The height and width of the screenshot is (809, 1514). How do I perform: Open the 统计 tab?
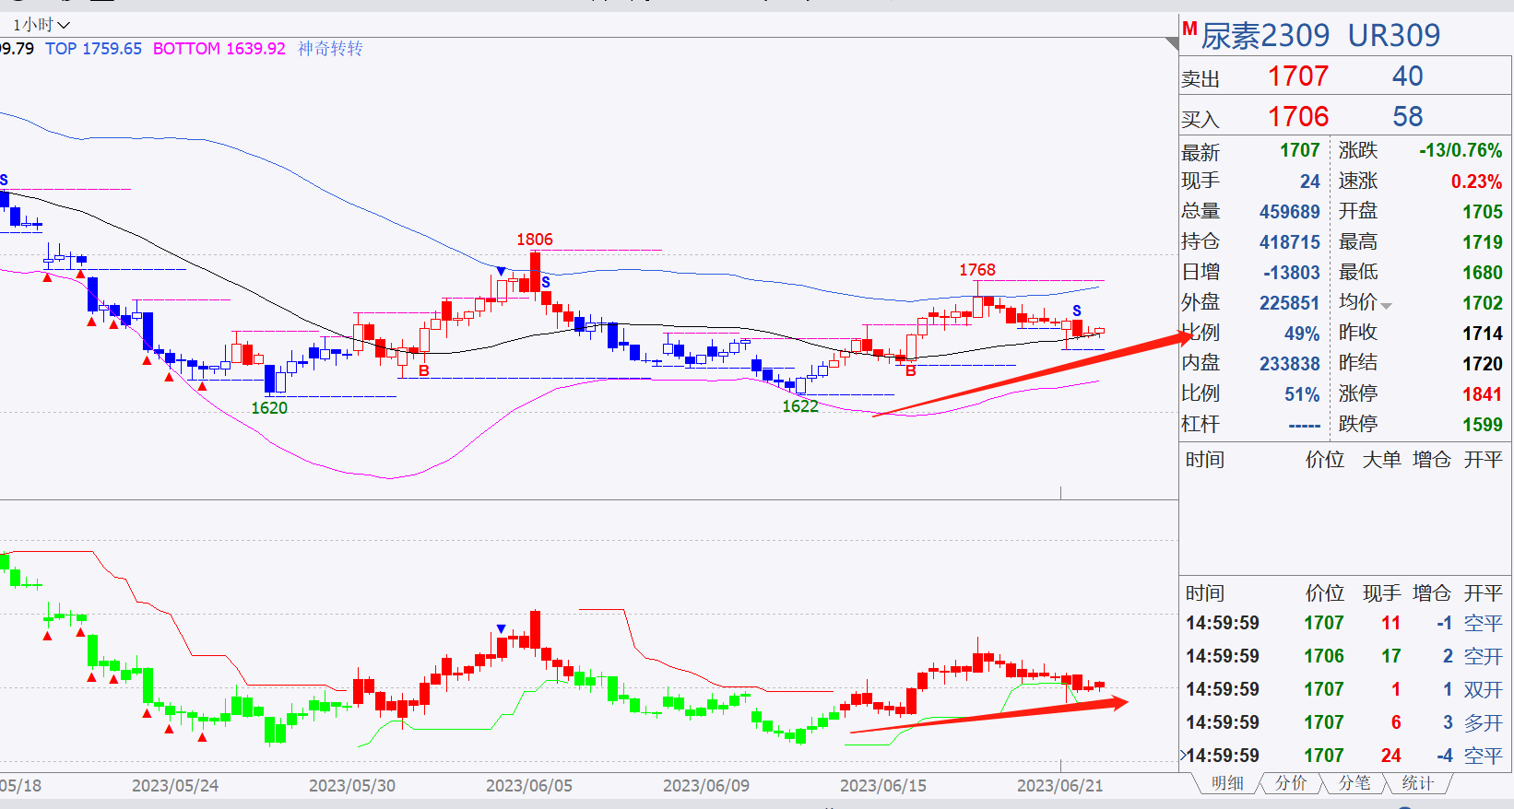[1417, 783]
